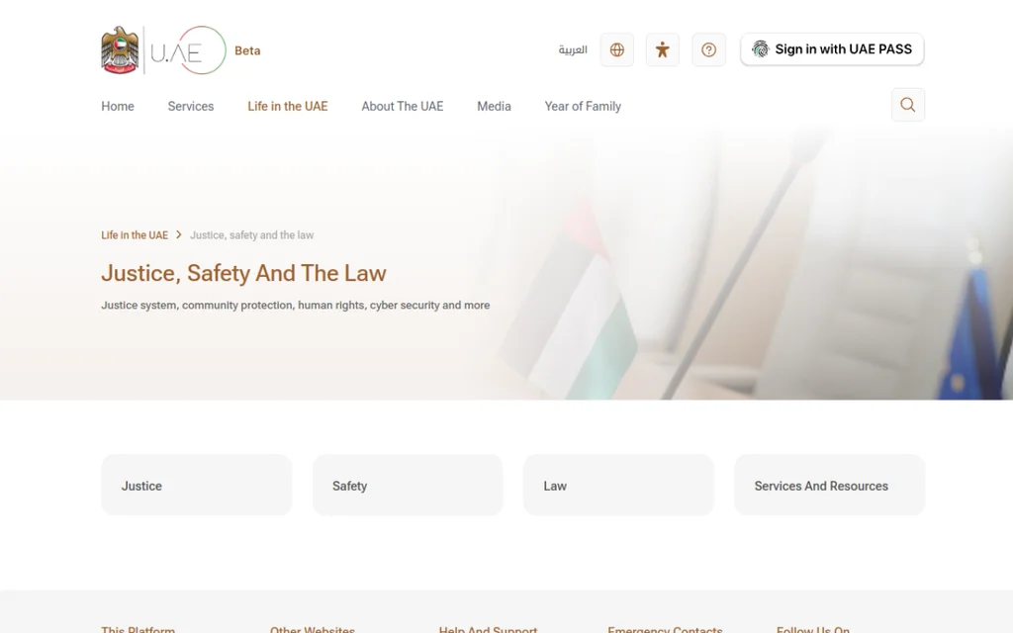Open the help question mark icon
Image resolution: width=1013 pixels, height=633 pixels.
click(708, 49)
